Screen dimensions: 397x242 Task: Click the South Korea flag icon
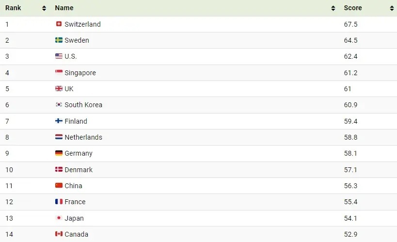59,104
